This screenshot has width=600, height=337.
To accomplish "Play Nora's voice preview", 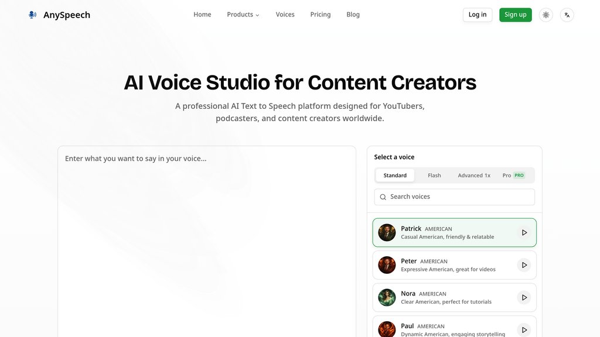I will tap(524, 298).
